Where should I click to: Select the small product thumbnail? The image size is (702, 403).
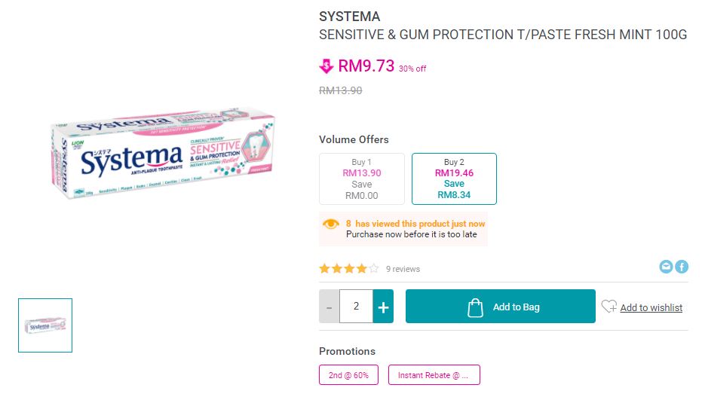45,325
